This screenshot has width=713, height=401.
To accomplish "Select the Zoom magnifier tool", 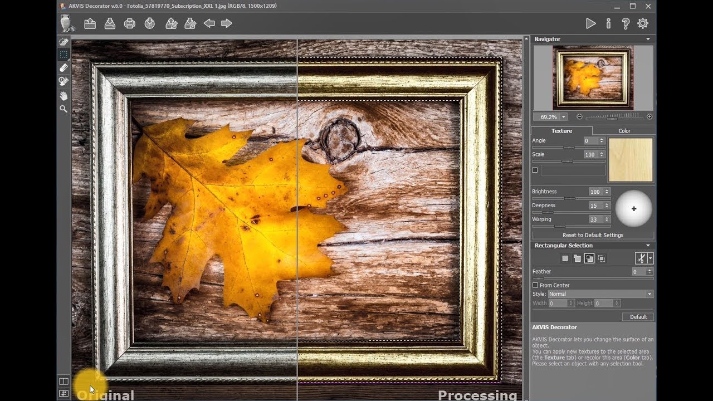I will coord(64,109).
